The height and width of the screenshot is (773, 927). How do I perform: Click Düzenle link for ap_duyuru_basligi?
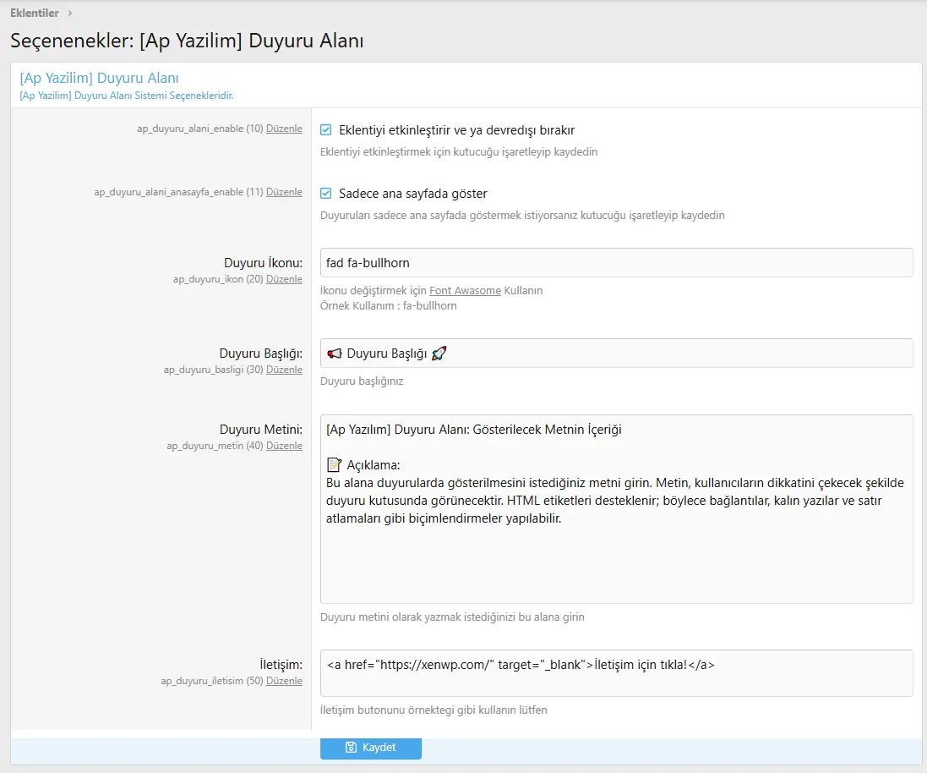284,370
